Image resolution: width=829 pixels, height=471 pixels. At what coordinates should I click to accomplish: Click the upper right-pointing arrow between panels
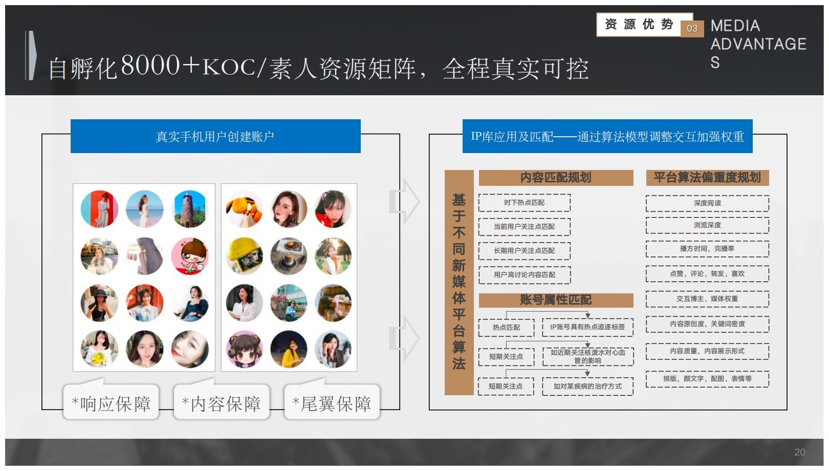[x=405, y=201]
